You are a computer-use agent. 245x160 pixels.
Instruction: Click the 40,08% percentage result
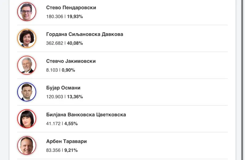pos(75,43)
